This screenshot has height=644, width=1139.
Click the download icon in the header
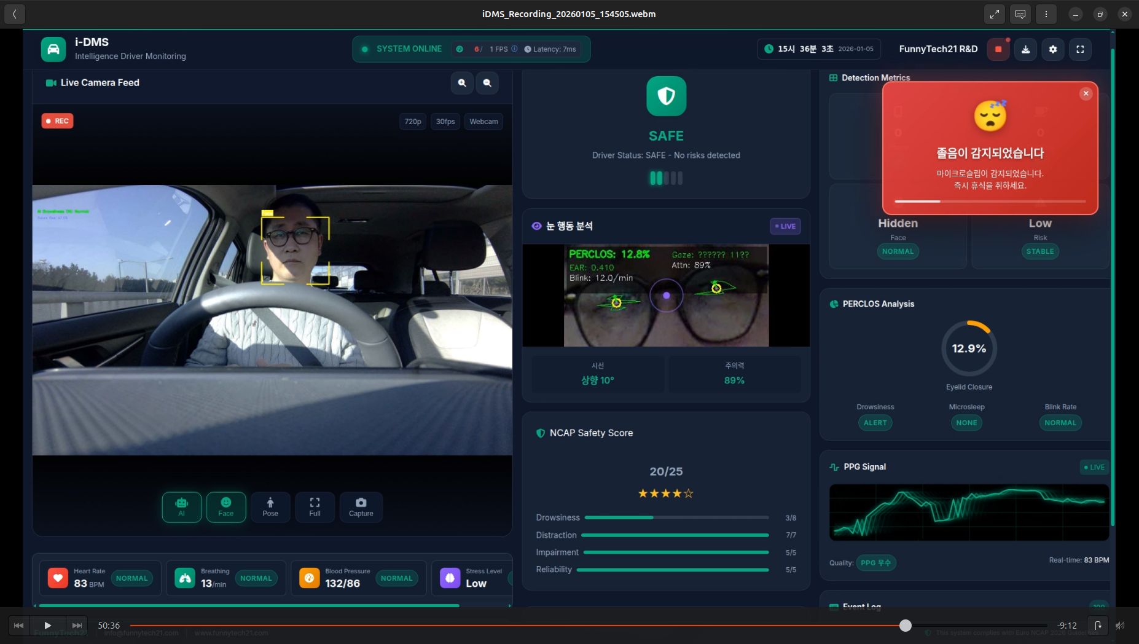[1025, 49]
